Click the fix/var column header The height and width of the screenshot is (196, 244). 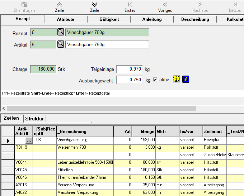(191, 132)
